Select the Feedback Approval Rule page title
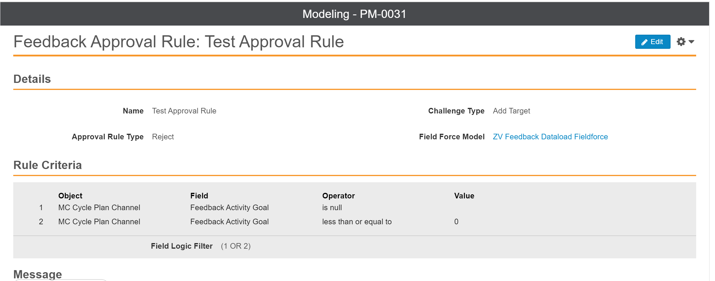Screen dimensions: 715x281 [178, 41]
